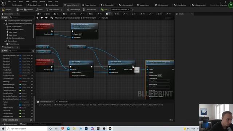Open Find in blueprint tool

37,9
